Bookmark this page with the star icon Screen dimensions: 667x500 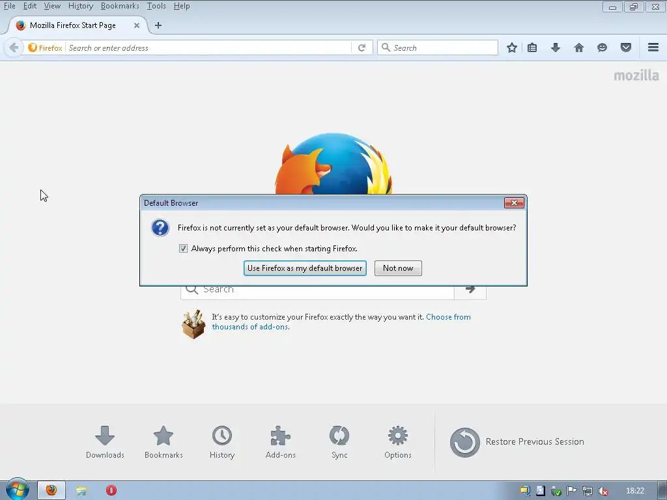[512, 48]
